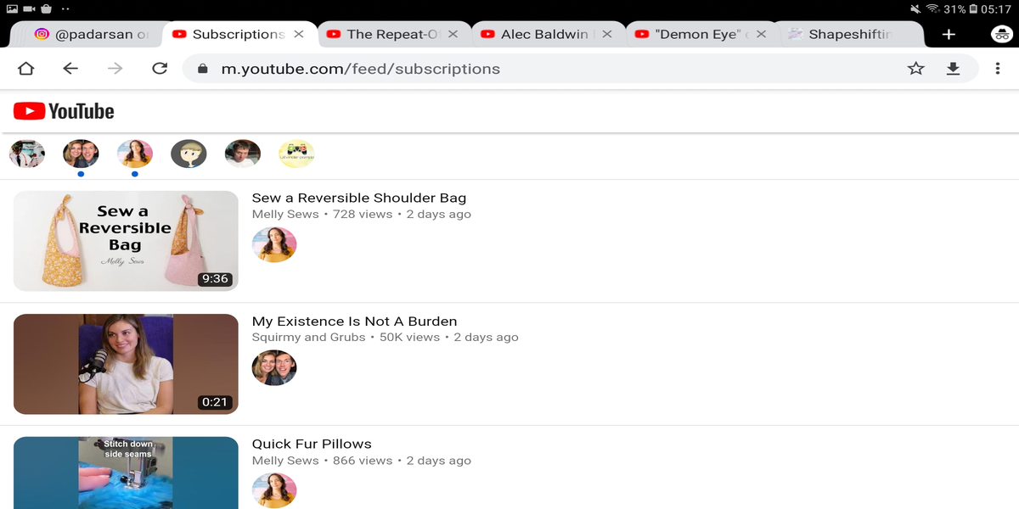
Task: Tap Squirmy and Grubs avatar under Existence video
Action: (x=274, y=367)
